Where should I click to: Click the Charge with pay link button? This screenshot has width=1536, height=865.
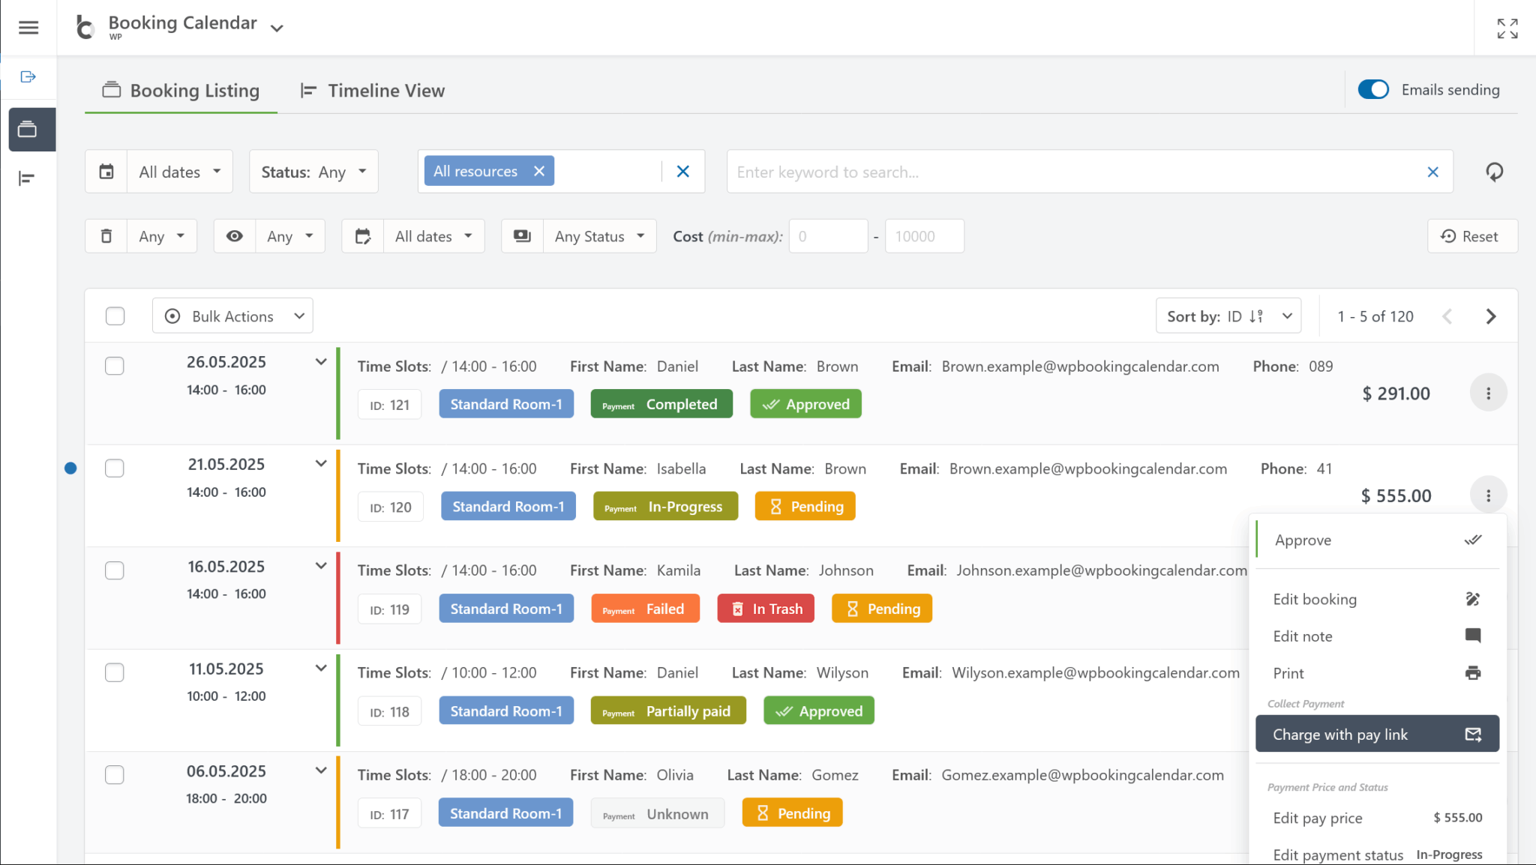1377,734
